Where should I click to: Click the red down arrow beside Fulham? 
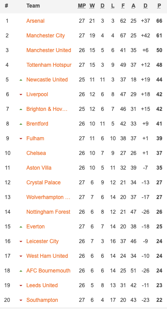click(21, 139)
